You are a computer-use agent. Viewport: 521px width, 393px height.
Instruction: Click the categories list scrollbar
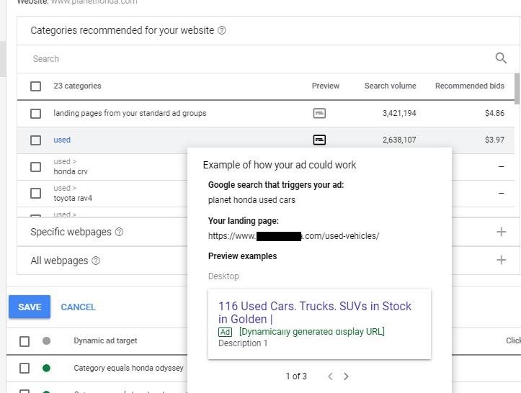tap(517, 89)
